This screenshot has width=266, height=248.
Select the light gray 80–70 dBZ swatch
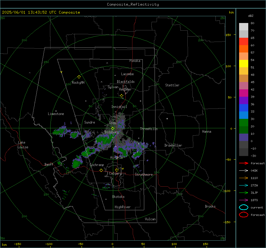point(244,27)
